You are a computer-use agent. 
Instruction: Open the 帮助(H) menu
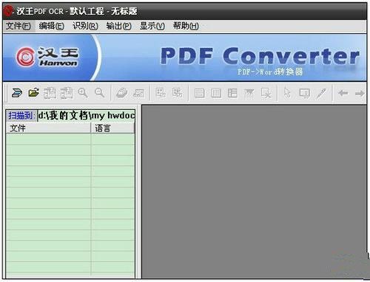[186, 26]
